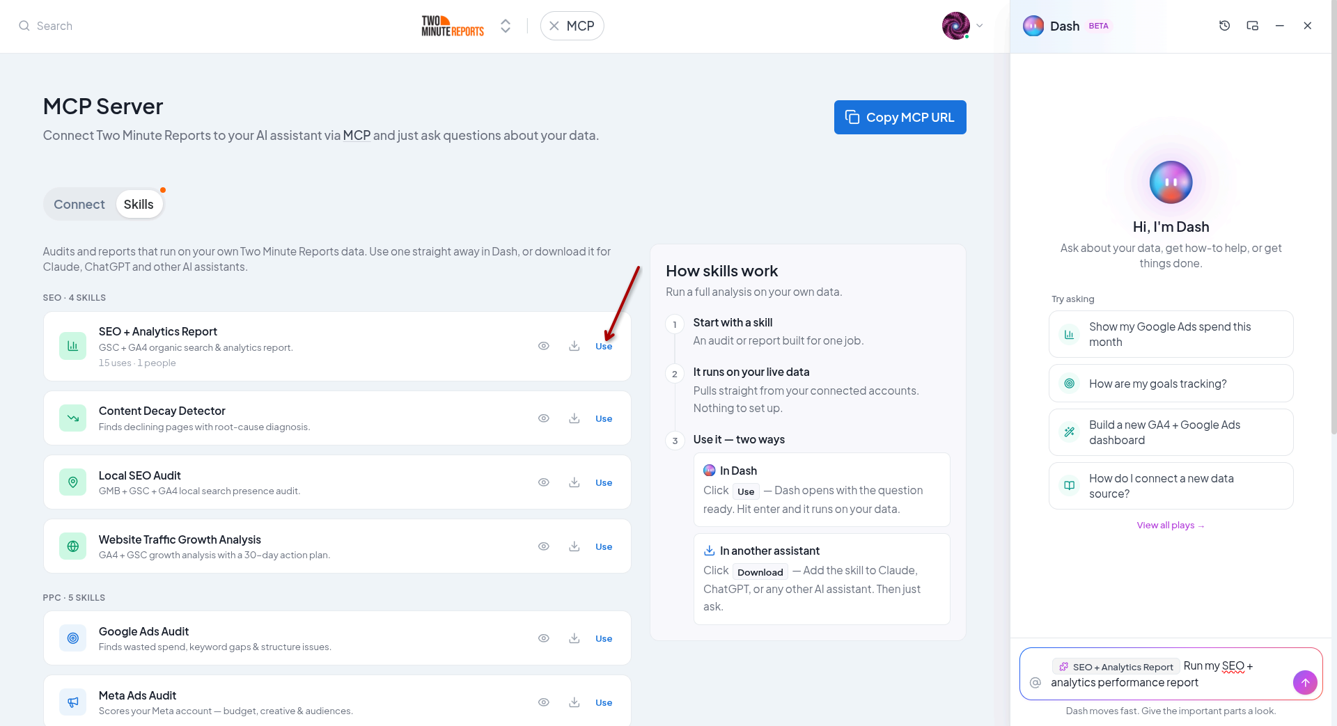Preview the Google Ads Audit skill
This screenshot has height=726, width=1337.
(544, 638)
